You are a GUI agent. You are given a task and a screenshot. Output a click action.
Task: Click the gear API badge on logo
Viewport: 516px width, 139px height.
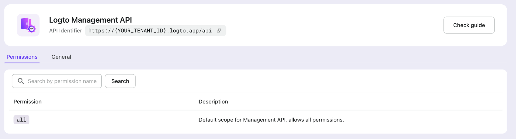point(32,29)
